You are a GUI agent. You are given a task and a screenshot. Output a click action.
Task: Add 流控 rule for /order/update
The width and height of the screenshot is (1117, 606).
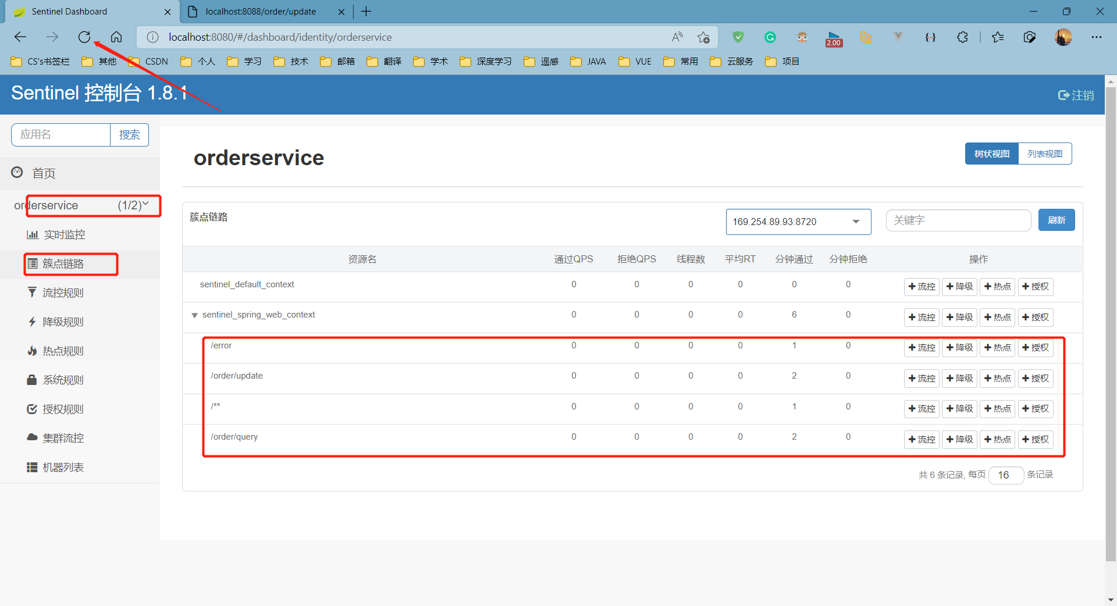(922, 379)
